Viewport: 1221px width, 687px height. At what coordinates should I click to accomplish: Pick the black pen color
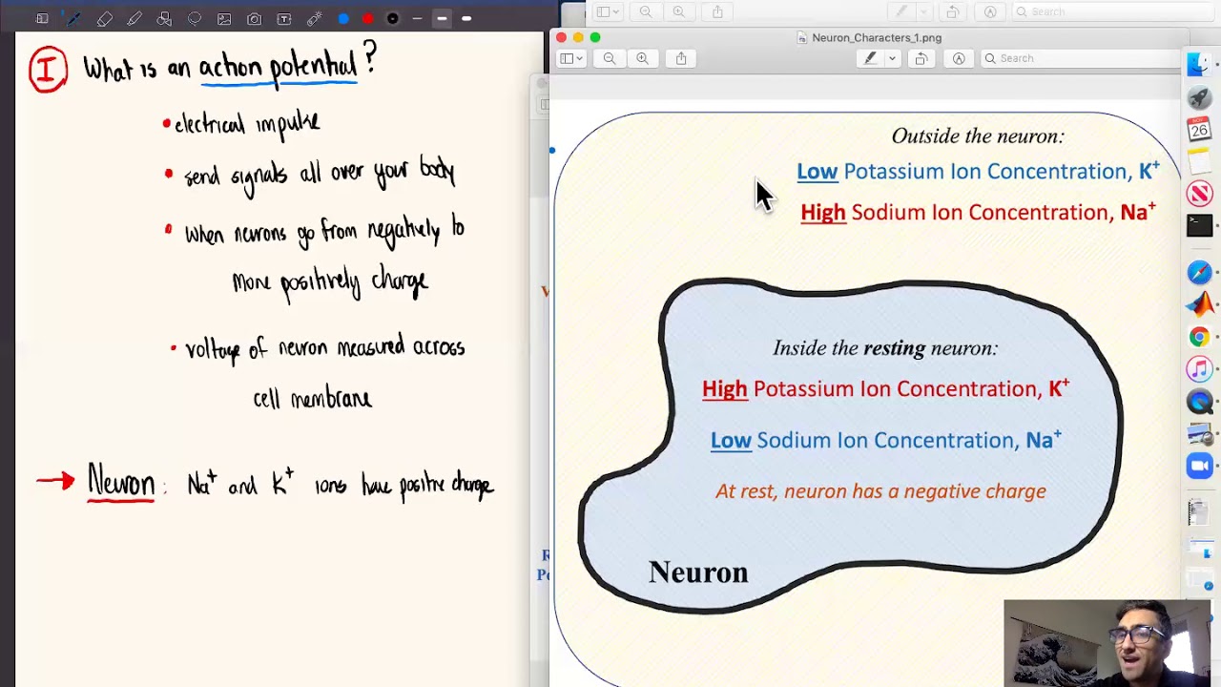point(392,18)
